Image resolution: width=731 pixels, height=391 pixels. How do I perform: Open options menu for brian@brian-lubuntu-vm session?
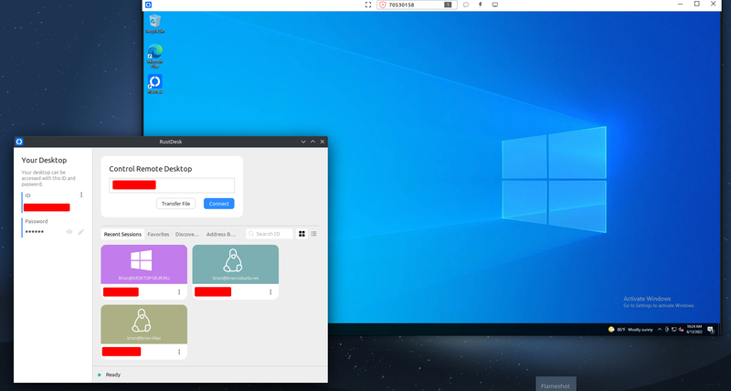pyautogui.click(x=270, y=292)
